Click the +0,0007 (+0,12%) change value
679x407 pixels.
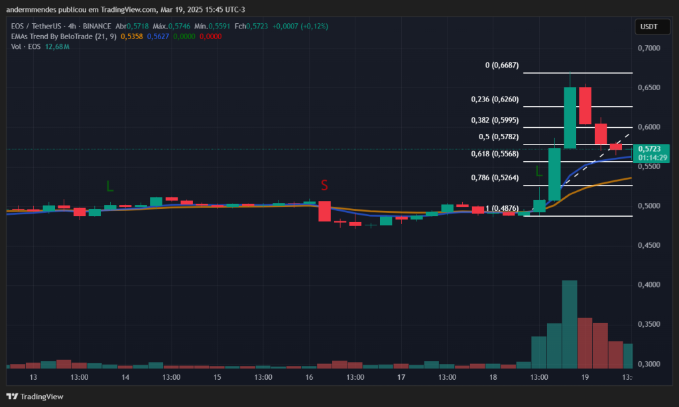pos(300,27)
